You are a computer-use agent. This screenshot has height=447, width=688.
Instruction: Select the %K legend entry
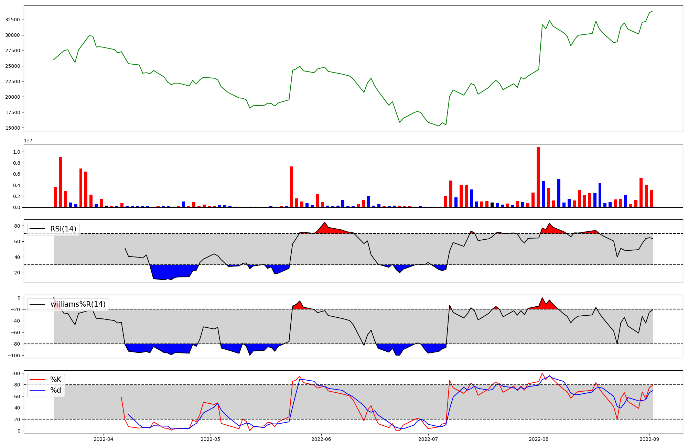click(x=56, y=380)
